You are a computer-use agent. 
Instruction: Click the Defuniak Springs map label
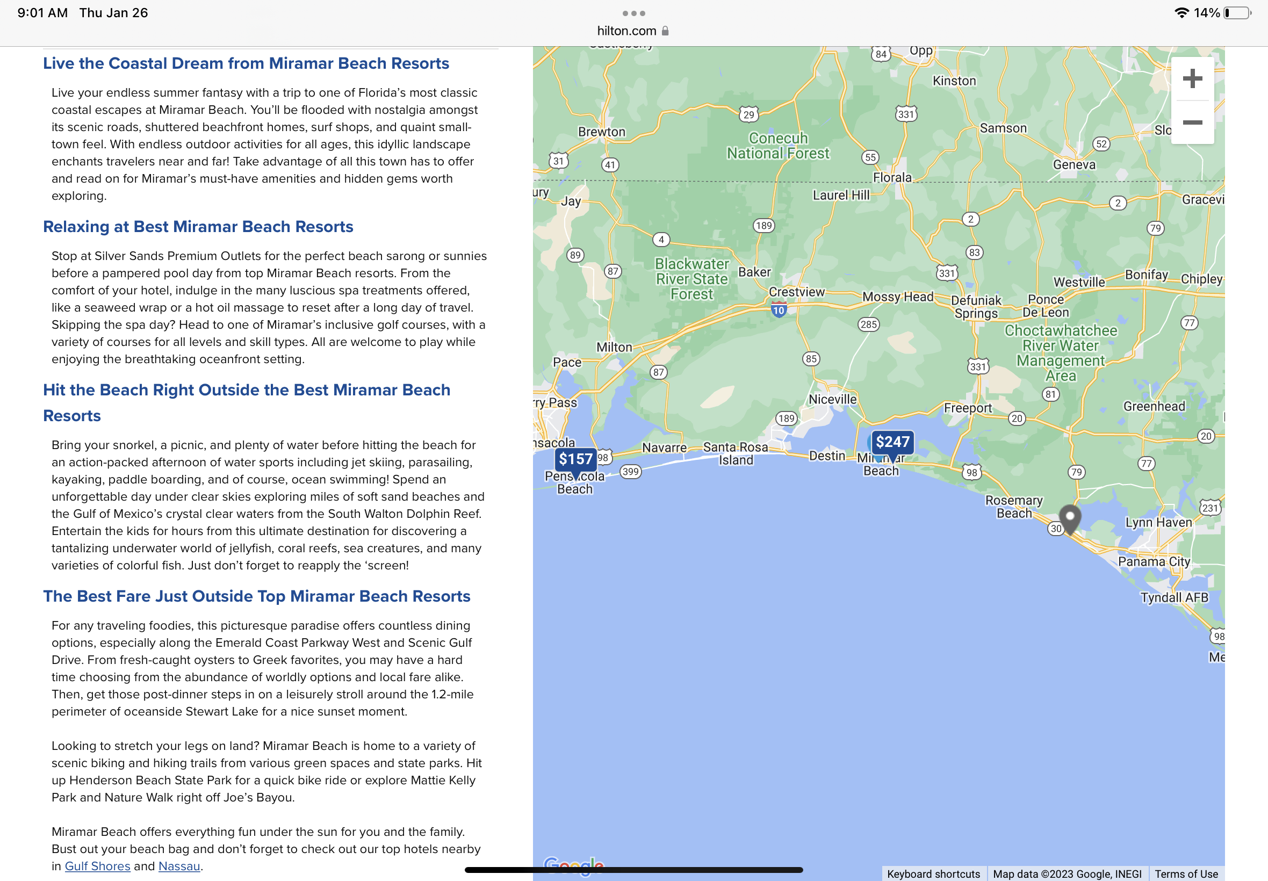coord(976,307)
